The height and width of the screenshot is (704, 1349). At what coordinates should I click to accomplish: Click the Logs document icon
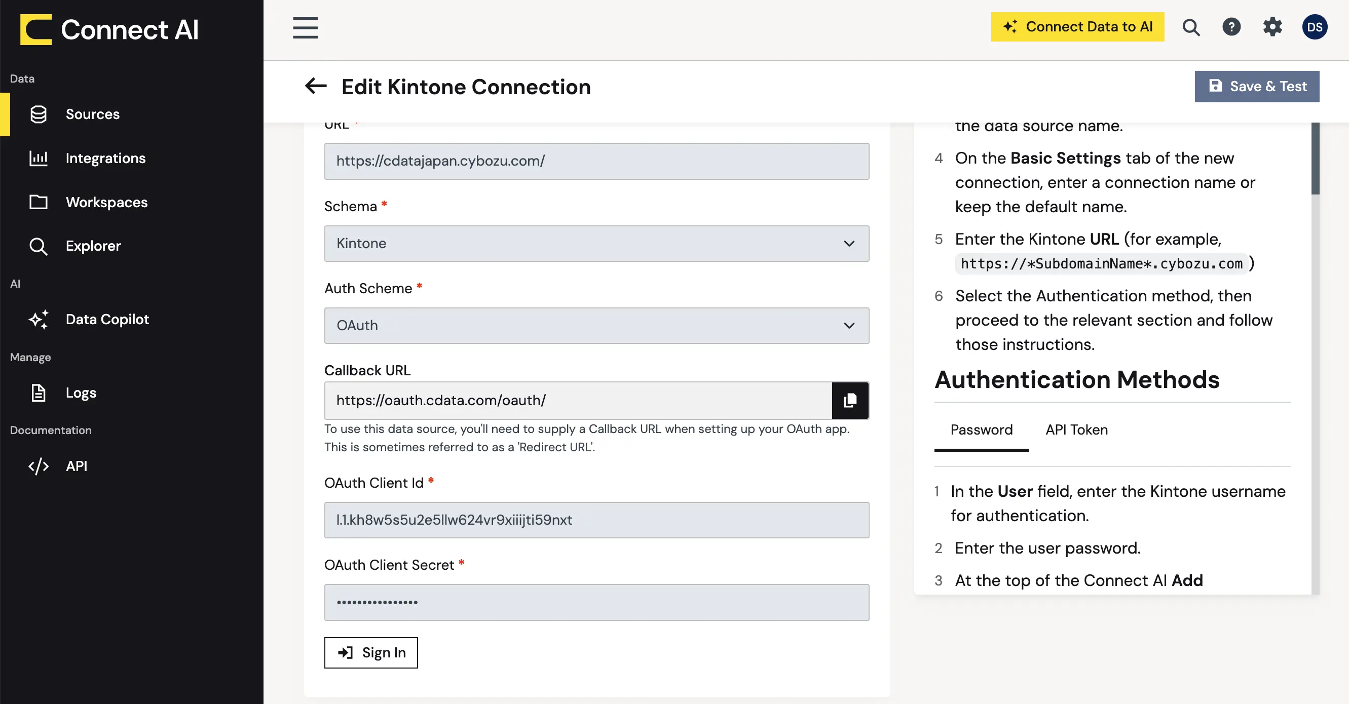(x=38, y=393)
